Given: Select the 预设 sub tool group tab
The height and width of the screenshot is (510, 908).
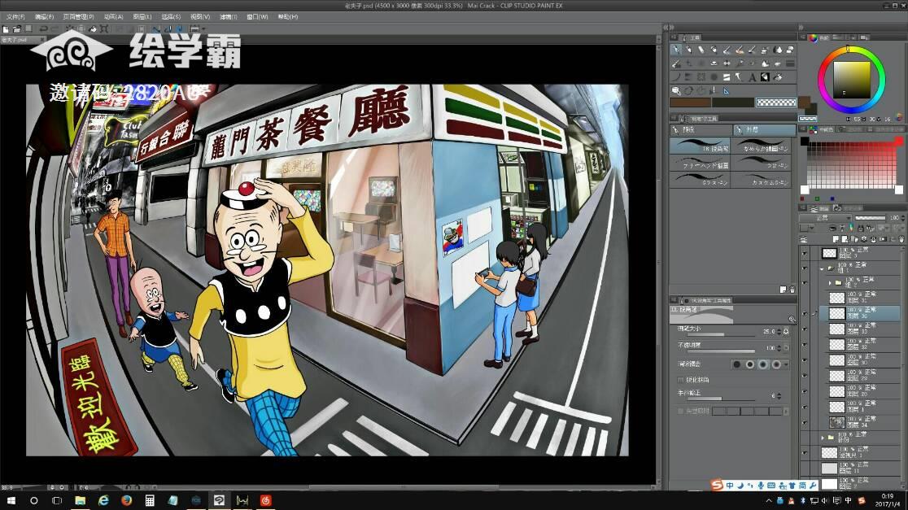Looking at the screenshot, I should (700, 129).
